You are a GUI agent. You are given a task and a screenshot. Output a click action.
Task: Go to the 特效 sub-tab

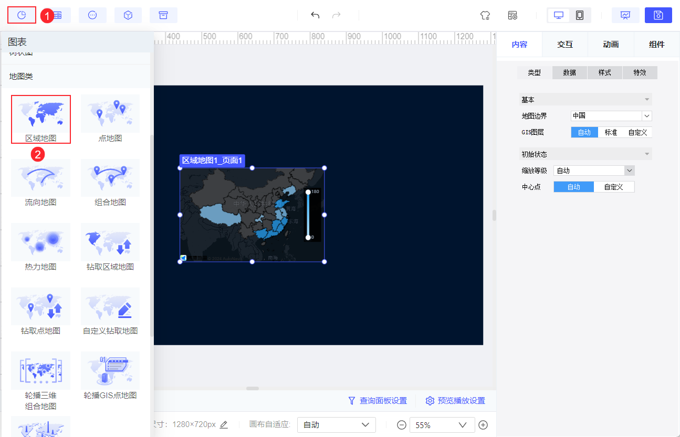[x=640, y=73]
